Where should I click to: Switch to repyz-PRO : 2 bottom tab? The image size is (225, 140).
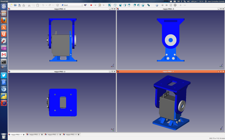(34, 135)
